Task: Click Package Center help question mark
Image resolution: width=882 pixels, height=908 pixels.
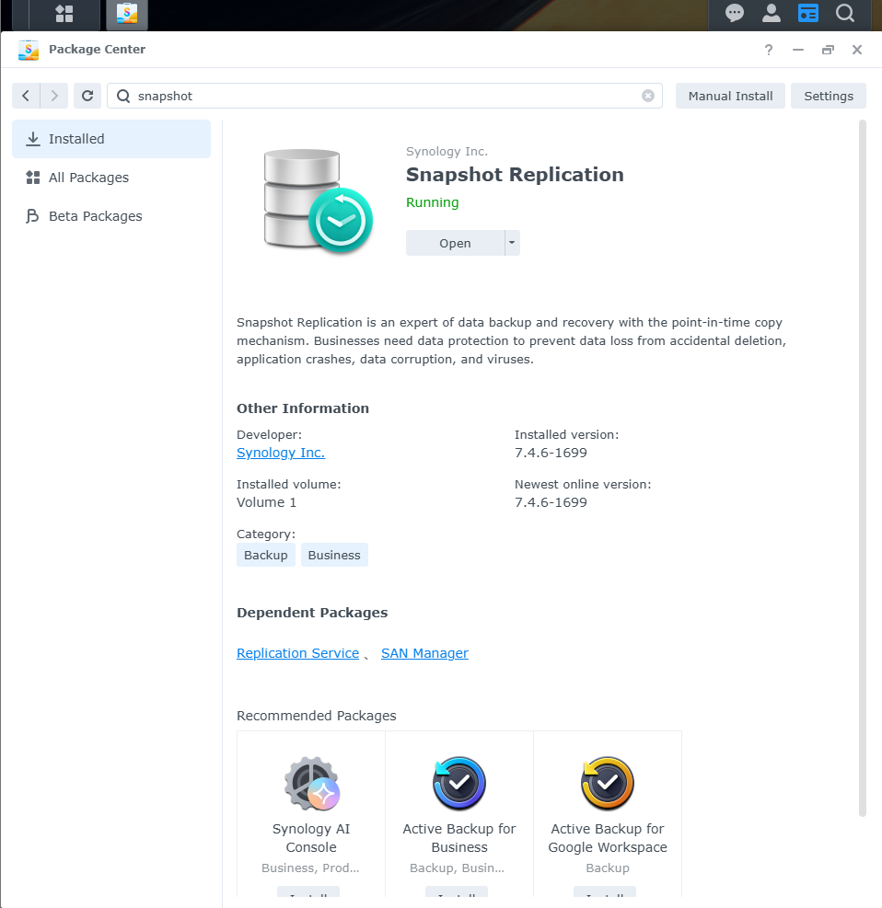Action: (769, 50)
